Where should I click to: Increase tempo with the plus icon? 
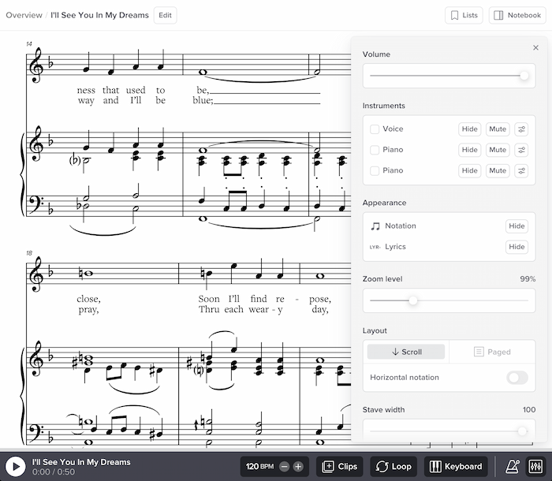pyautogui.click(x=298, y=467)
